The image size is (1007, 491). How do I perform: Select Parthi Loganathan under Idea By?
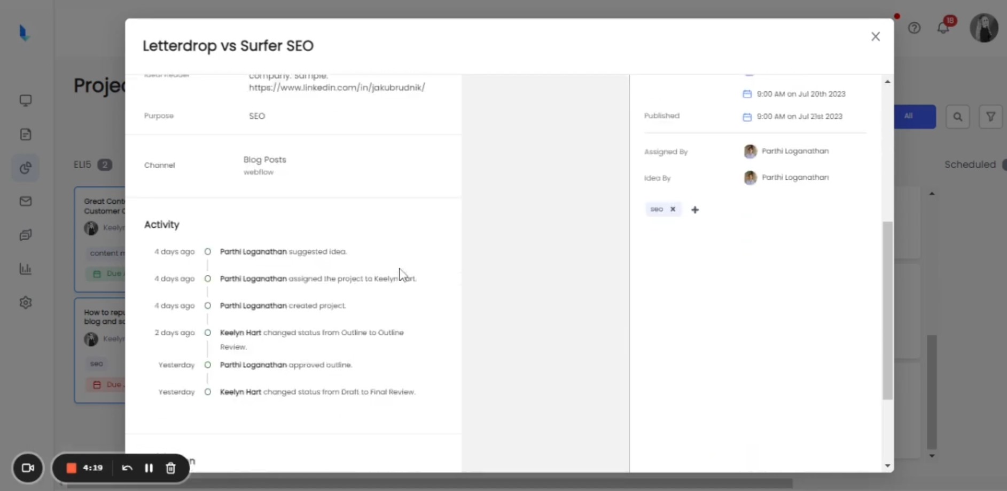(x=786, y=177)
